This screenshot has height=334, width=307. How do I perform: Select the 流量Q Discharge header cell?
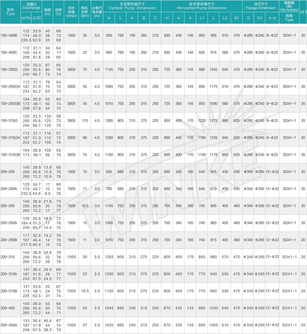[x=31, y=6]
